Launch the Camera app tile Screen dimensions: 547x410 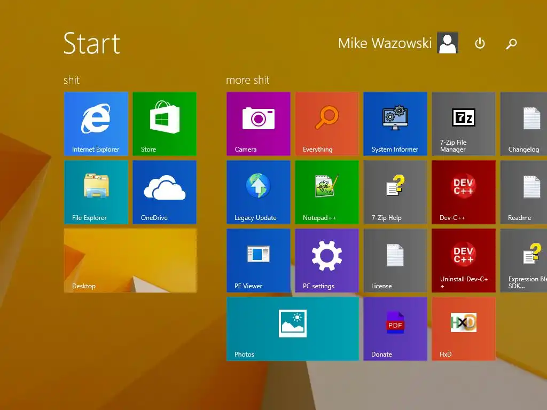[258, 124]
